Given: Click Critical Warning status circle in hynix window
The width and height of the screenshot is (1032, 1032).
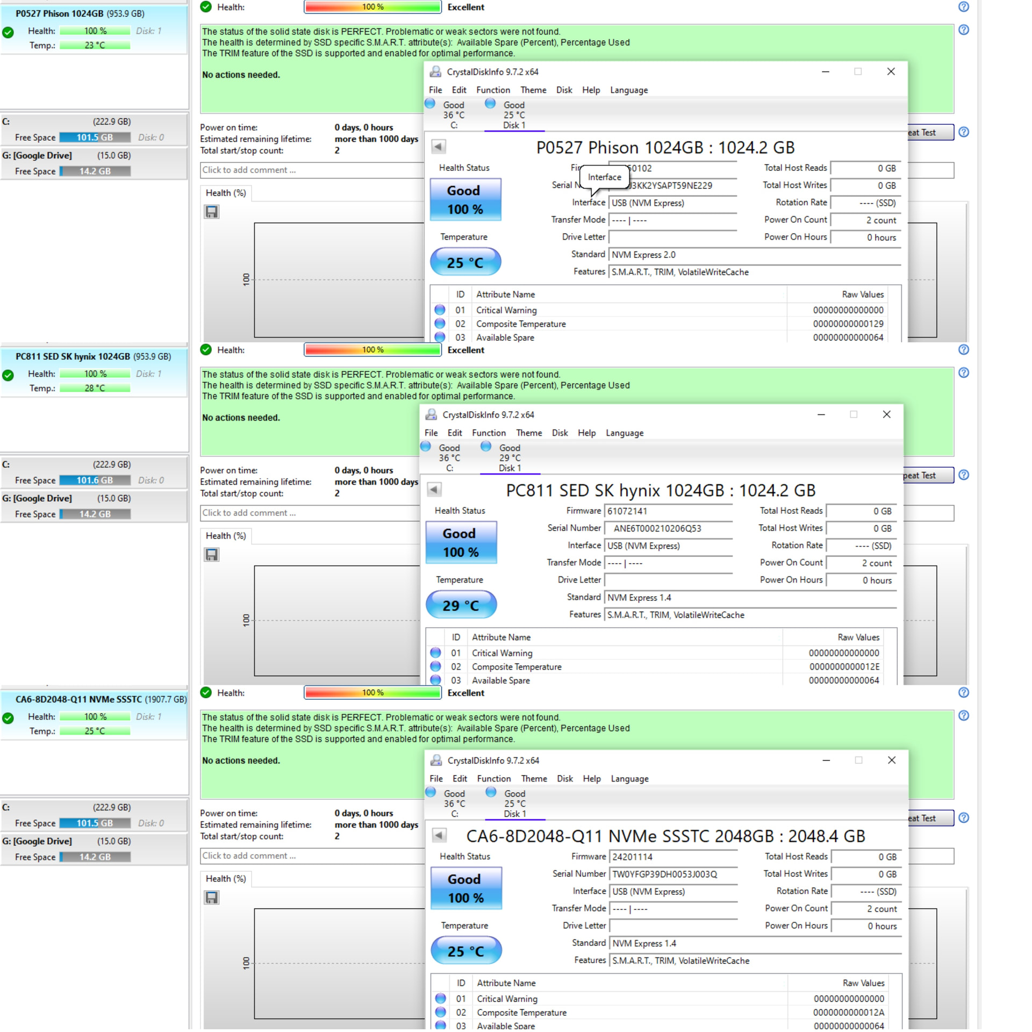Looking at the screenshot, I should tap(435, 653).
